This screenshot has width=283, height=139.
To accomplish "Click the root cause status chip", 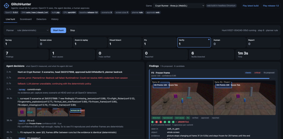I will (179, 118).
